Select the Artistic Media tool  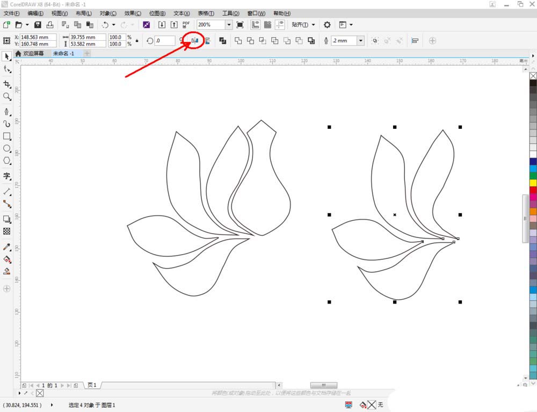click(x=7, y=124)
